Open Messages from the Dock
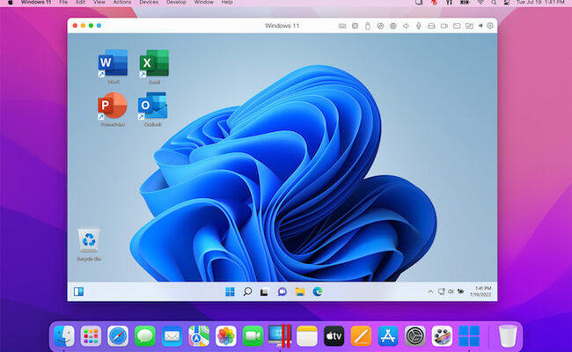The image size is (572, 352). pos(145,335)
